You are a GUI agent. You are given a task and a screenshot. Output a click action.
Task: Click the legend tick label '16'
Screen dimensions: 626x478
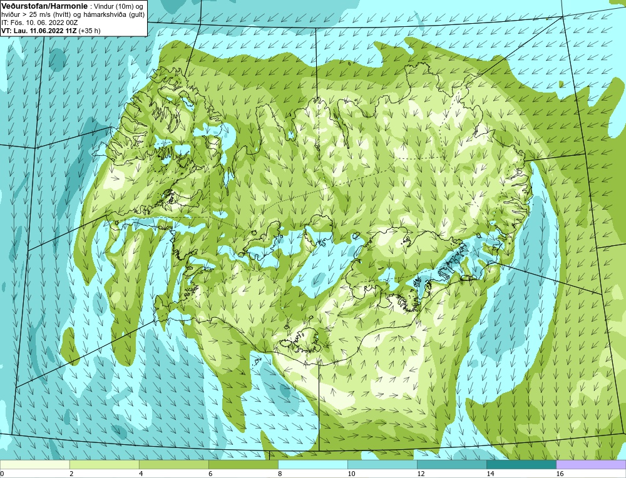pyautogui.click(x=560, y=474)
